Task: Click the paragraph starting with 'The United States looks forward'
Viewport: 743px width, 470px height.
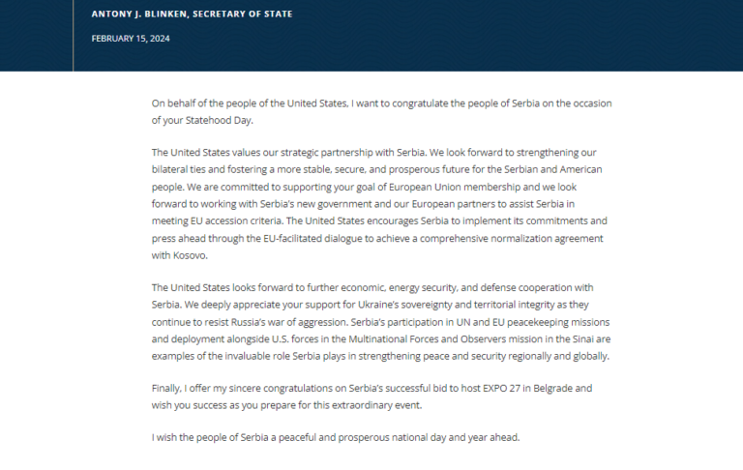Action: click(x=381, y=322)
